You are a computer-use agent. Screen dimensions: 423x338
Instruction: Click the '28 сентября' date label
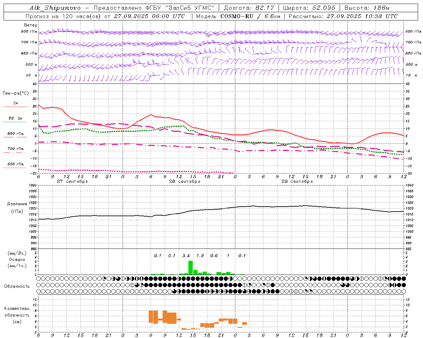pos(185,182)
